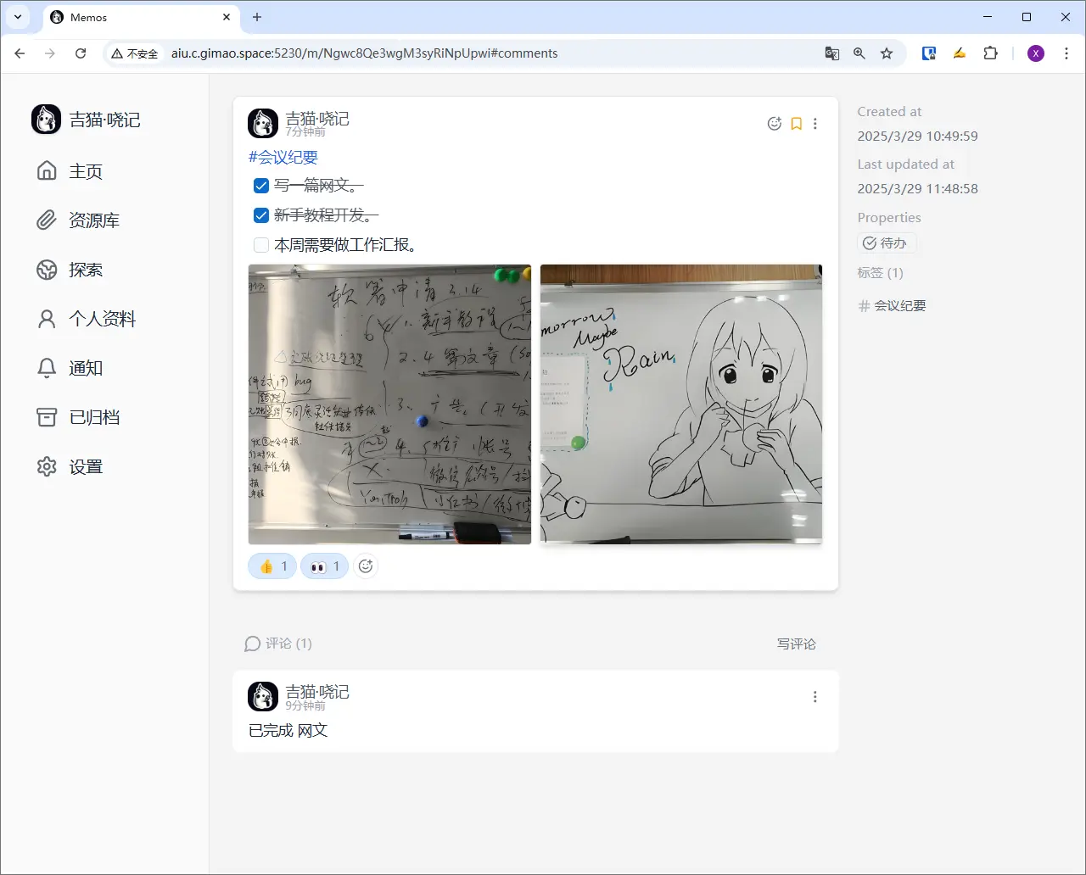Click the address bar URL field
Screen dimensions: 1086x875
pos(492,53)
